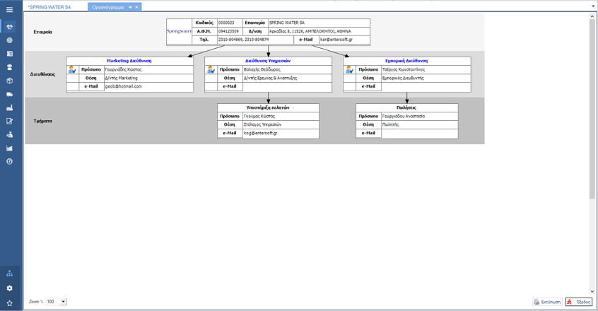Click the Πωλήσεις department title
The width and height of the screenshot is (598, 311).
406,108
